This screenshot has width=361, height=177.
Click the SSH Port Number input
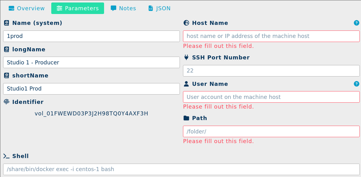point(271,71)
